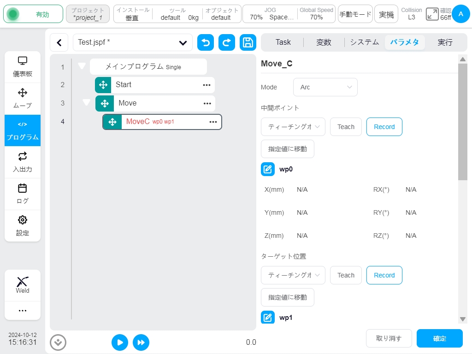Image resolution: width=472 pixels, height=354 pixels.
Task: Collapse the Move node triangle
Action: coord(86,103)
